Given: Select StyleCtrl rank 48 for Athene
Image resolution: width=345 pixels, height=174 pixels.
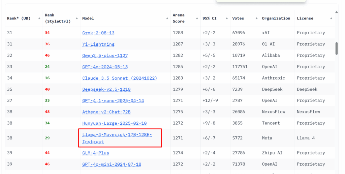Looking at the screenshot, I should [x=47, y=112].
